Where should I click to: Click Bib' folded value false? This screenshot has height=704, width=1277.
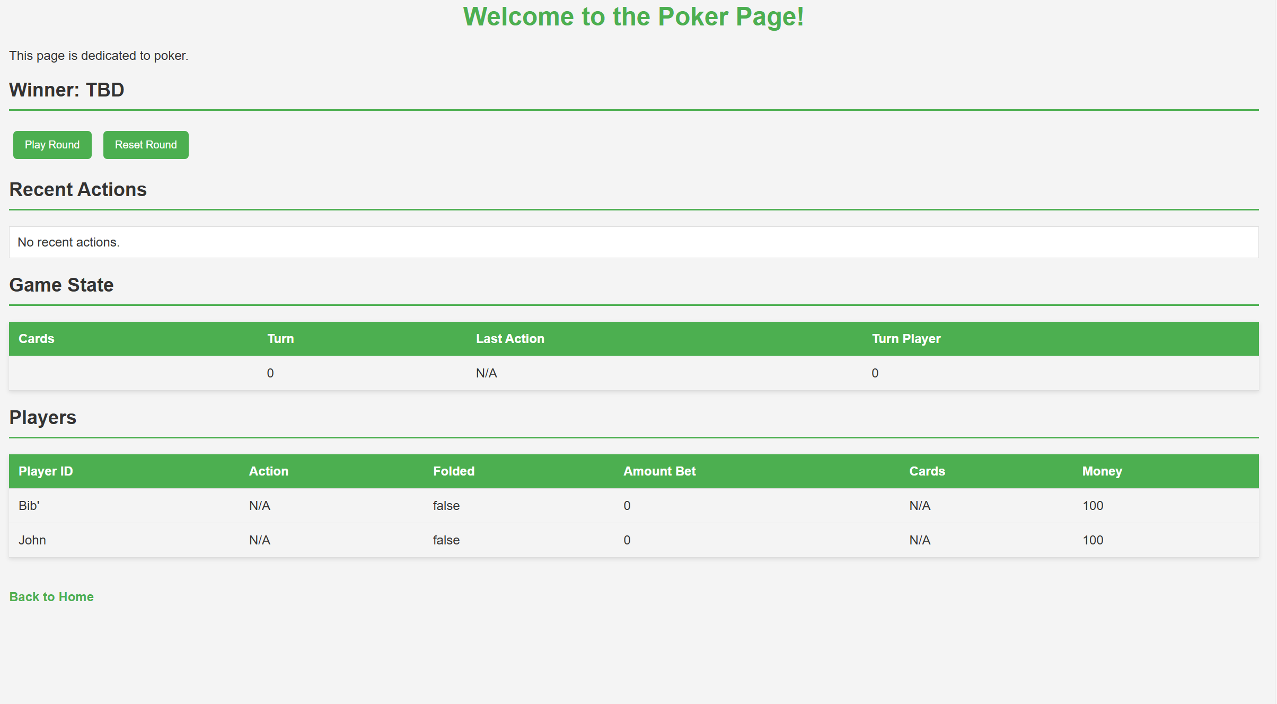point(446,506)
